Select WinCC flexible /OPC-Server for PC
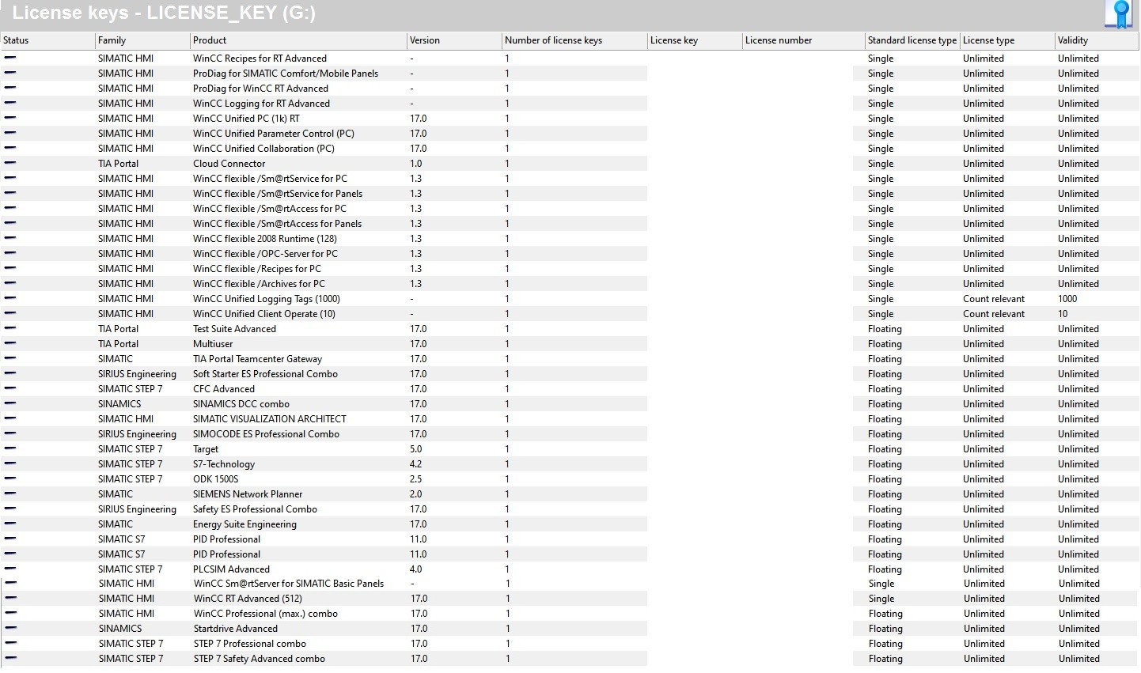1141x673 pixels. [265, 254]
